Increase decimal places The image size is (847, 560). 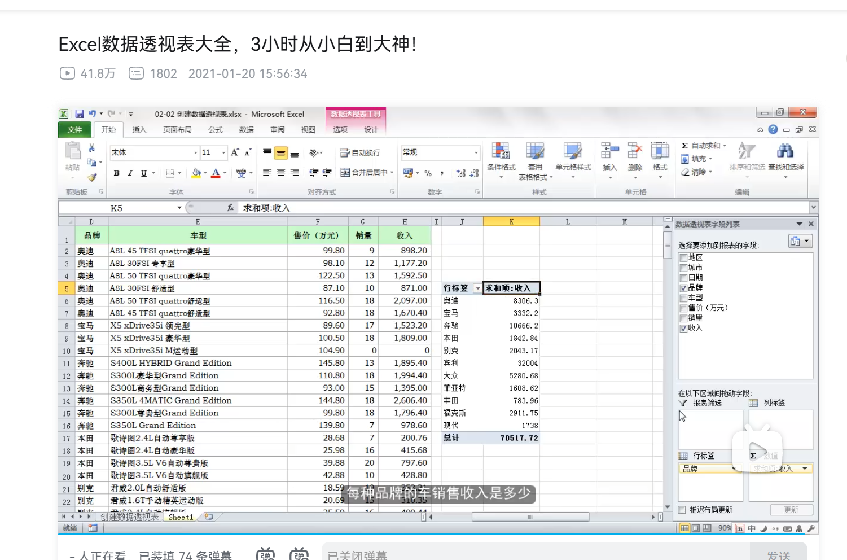click(x=461, y=173)
